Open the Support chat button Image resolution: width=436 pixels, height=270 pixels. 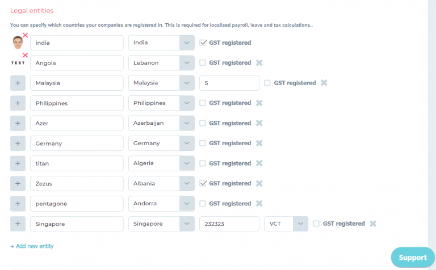coord(413,258)
